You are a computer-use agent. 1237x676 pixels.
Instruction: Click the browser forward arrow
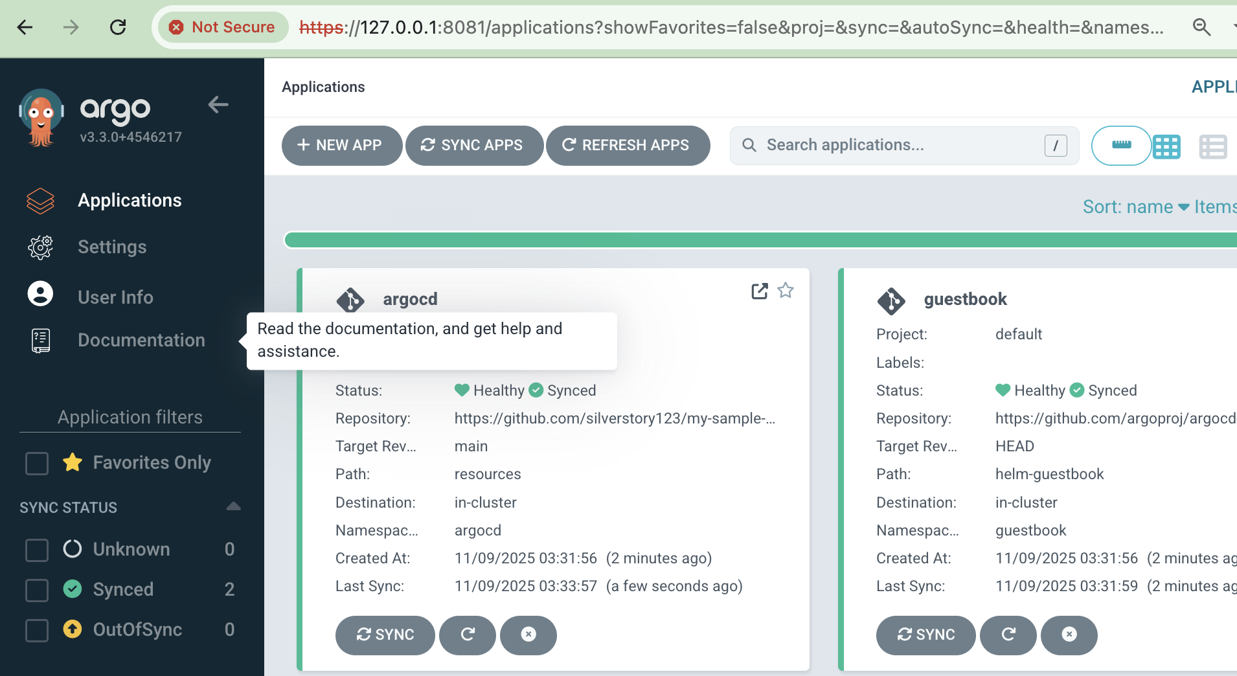tap(71, 27)
